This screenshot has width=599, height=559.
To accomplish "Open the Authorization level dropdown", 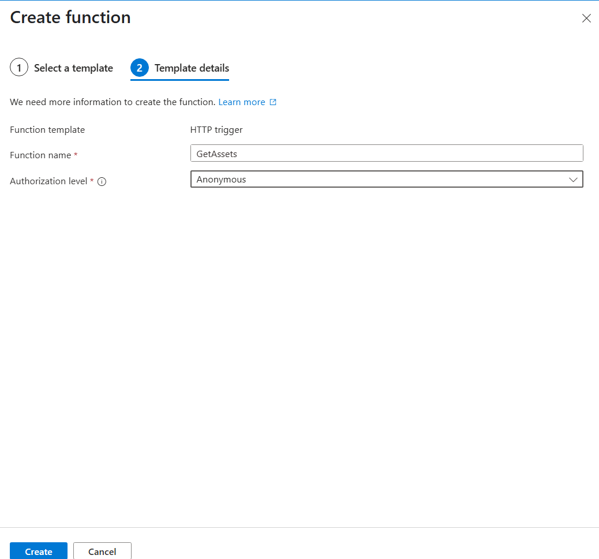I will (x=387, y=180).
